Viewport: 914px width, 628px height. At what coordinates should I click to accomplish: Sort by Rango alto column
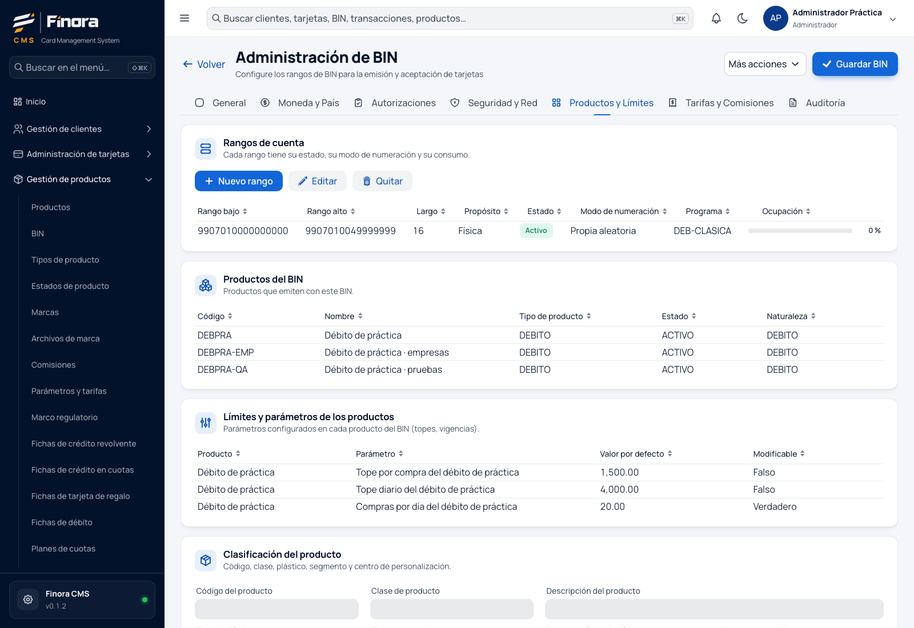[331, 211]
